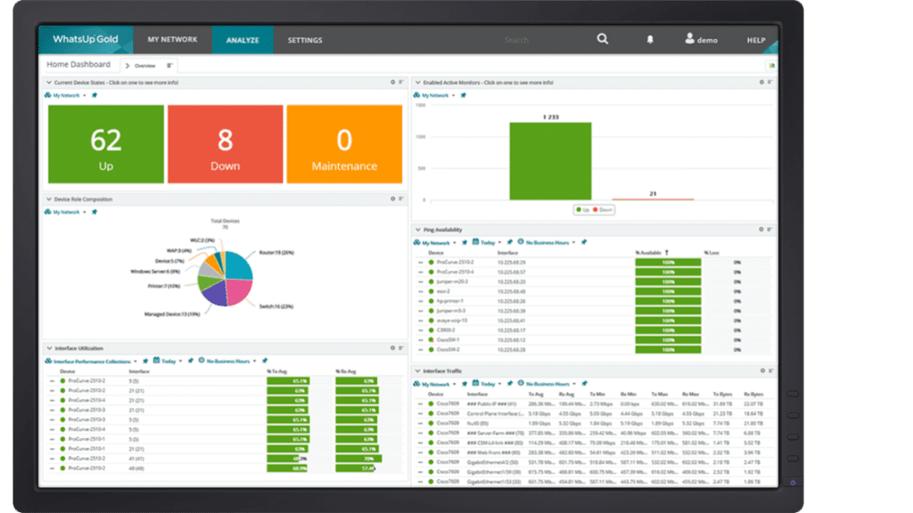Open the SETTINGS tab
Image resolution: width=913 pixels, height=513 pixels.
[305, 40]
